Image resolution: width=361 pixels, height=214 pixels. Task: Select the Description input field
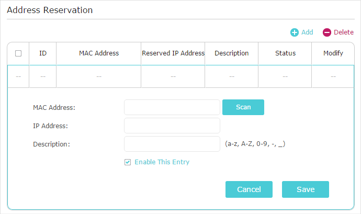[x=172, y=144]
